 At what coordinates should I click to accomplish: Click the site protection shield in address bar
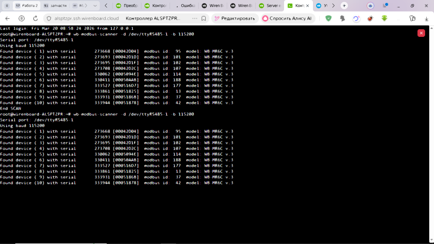(49, 18)
